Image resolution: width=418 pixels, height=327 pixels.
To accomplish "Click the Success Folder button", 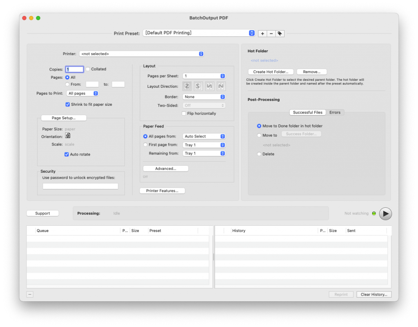I will tap(301, 134).
